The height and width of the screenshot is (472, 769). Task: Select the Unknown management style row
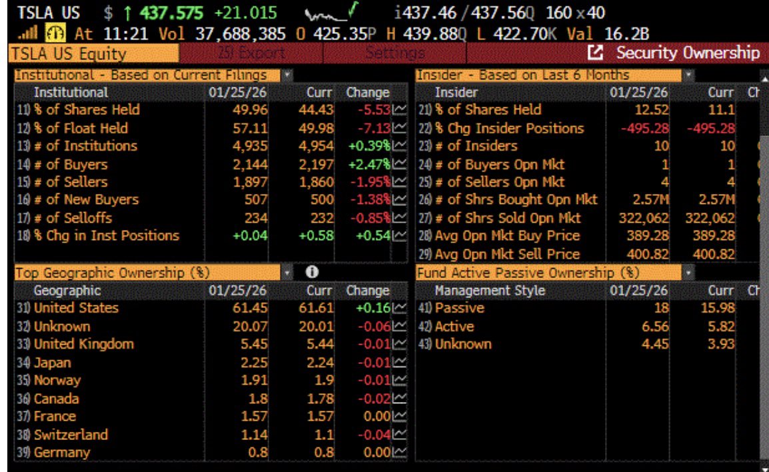588,344
